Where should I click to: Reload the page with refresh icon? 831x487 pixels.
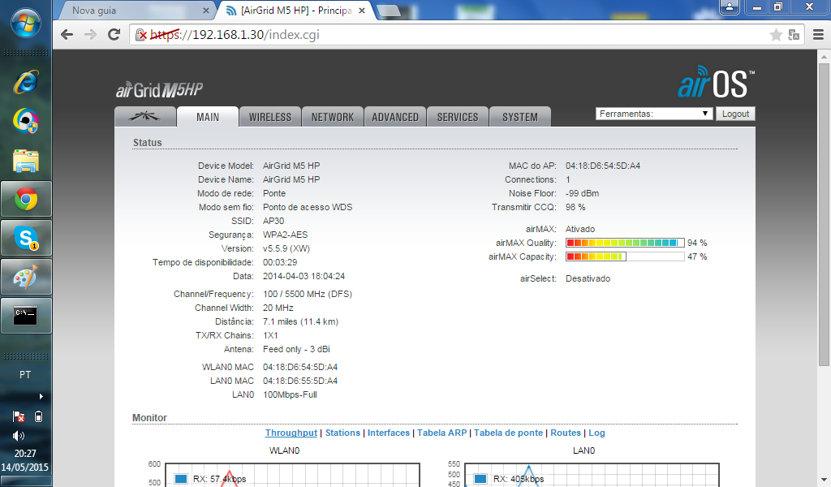coord(114,34)
